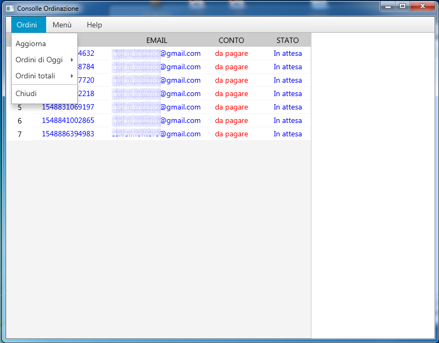This screenshot has width=439, height=343.
Task: Click the EMAIL column header
Action: [x=157, y=40]
